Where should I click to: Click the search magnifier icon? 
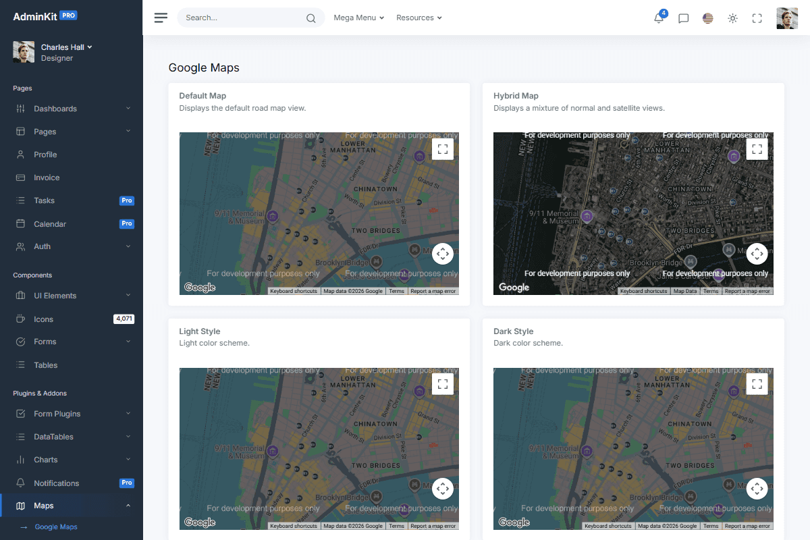pyautogui.click(x=310, y=18)
